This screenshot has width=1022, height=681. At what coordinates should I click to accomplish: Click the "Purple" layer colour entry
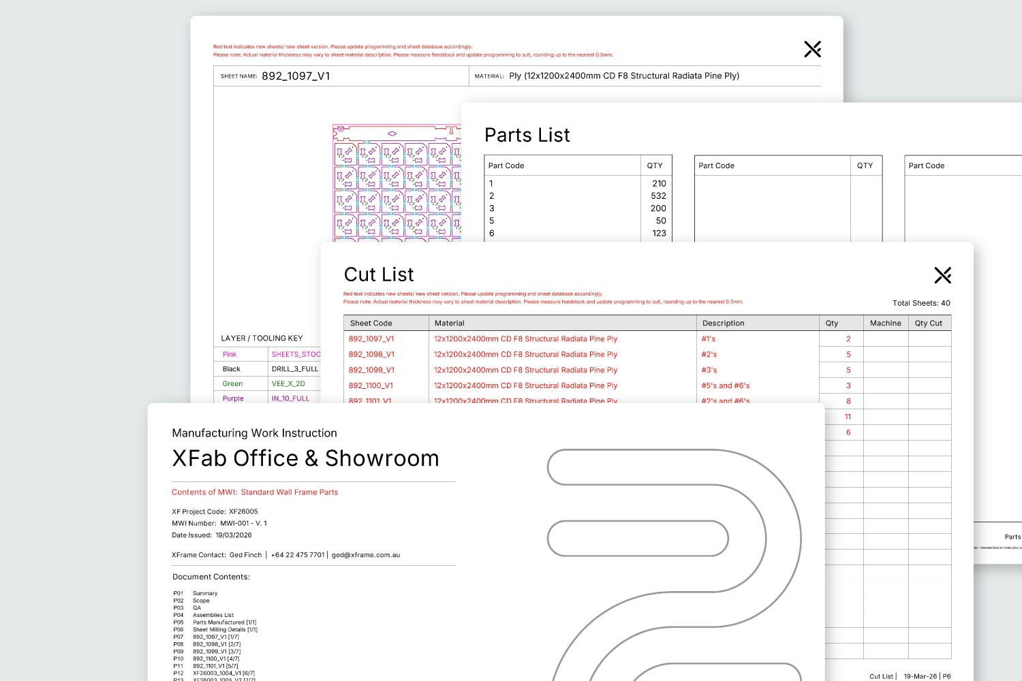[233, 399]
